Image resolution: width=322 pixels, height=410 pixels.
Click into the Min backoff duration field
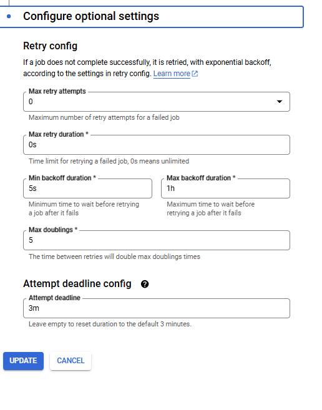87,188
